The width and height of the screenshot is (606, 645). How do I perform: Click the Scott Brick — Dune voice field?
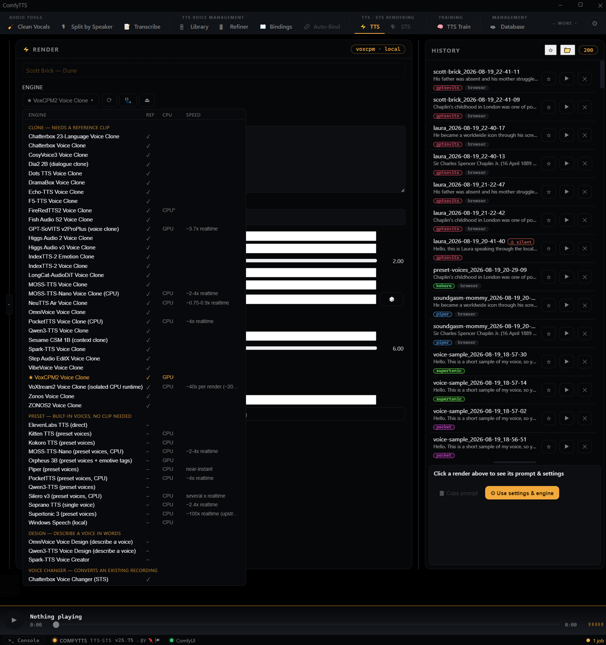pos(214,70)
